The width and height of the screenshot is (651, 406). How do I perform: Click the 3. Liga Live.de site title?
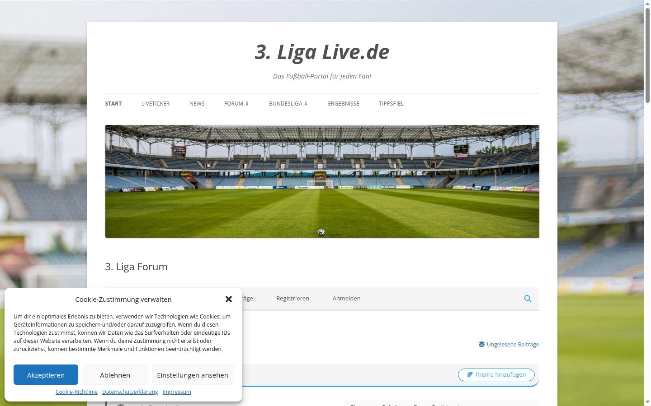(322, 52)
